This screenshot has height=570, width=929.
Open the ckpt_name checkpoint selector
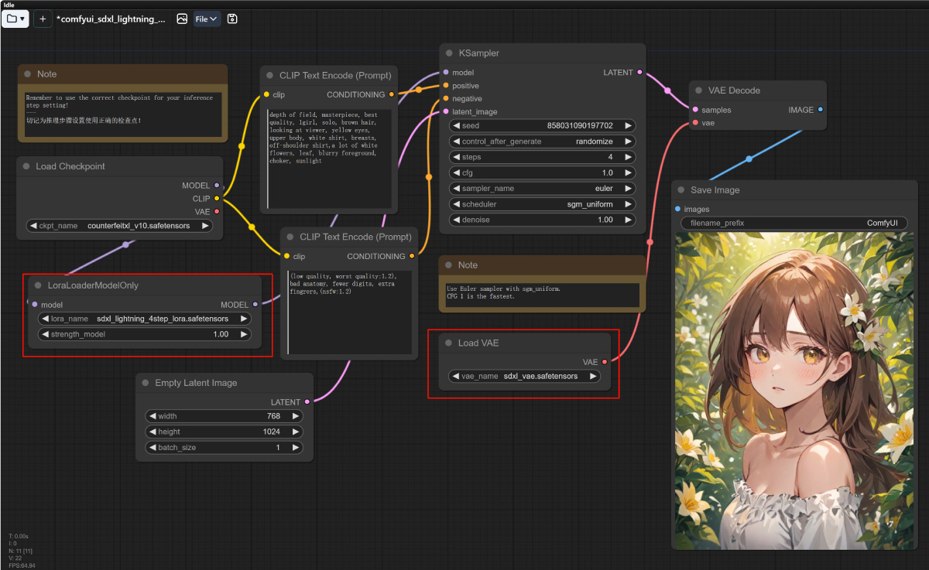click(119, 226)
